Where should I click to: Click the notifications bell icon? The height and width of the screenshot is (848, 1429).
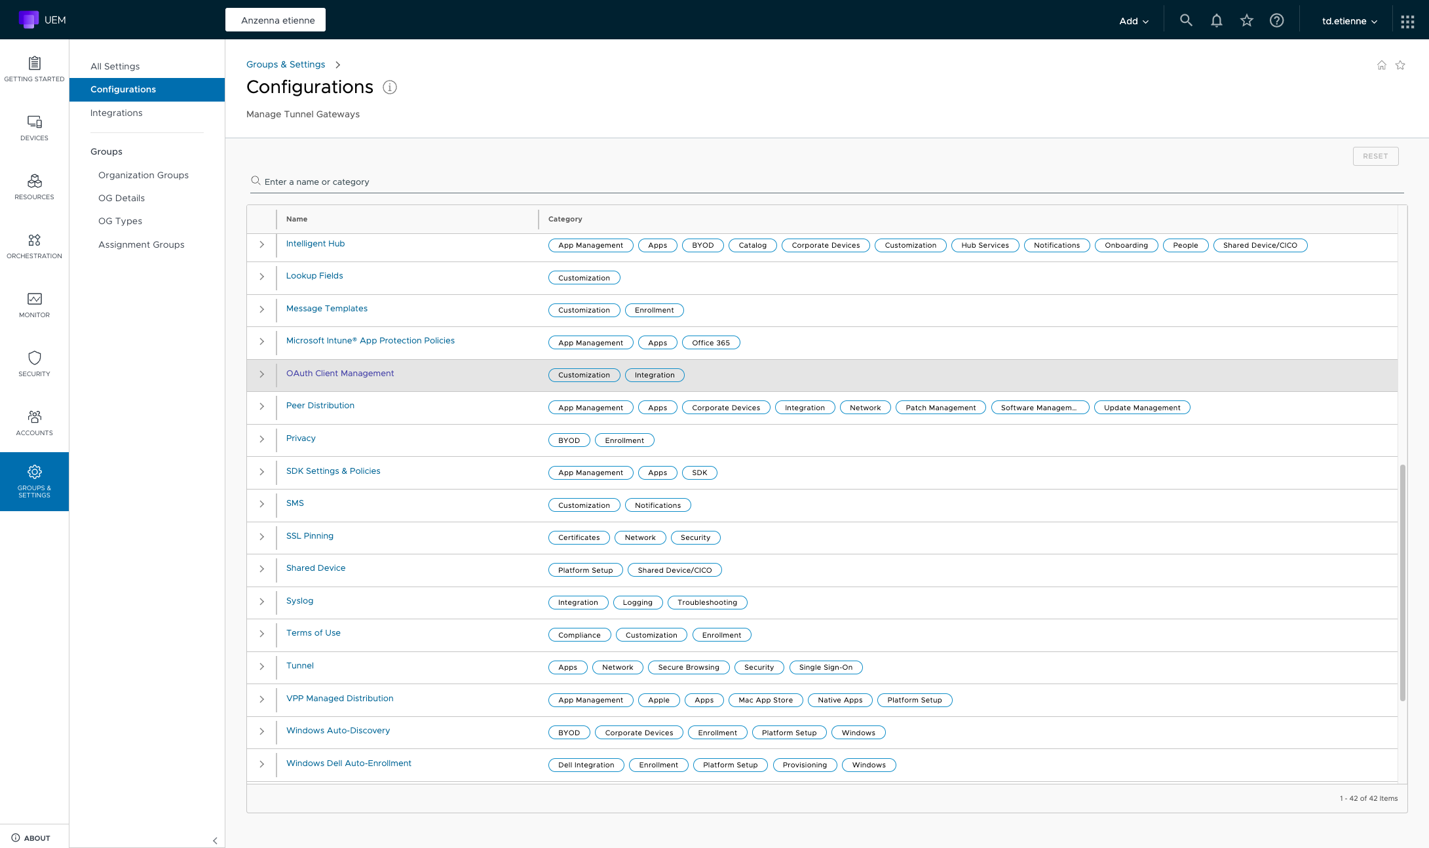1216,20
